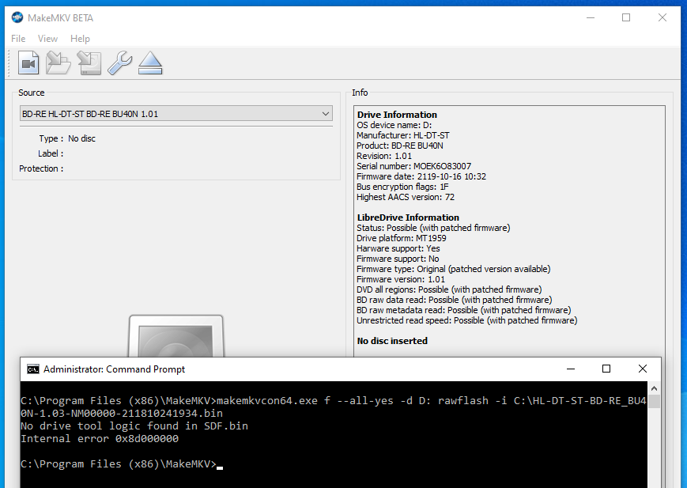Click the 'LibreDrive Information' heading

pos(408,218)
